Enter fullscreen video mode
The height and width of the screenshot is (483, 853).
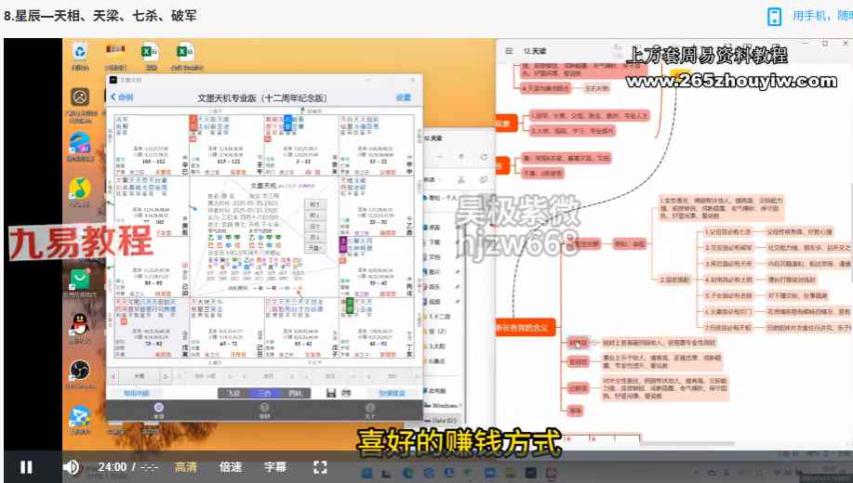[x=320, y=467]
